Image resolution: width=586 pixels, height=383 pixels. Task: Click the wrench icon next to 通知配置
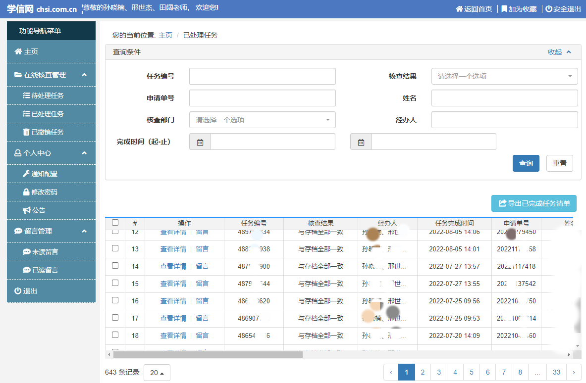(x=26, y=174)
